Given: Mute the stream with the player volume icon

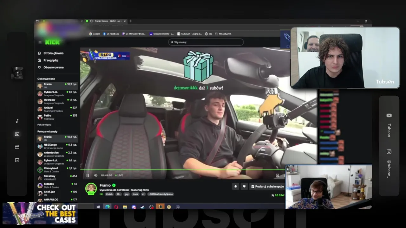Looking at the screenshot, I should pos(95,175).
